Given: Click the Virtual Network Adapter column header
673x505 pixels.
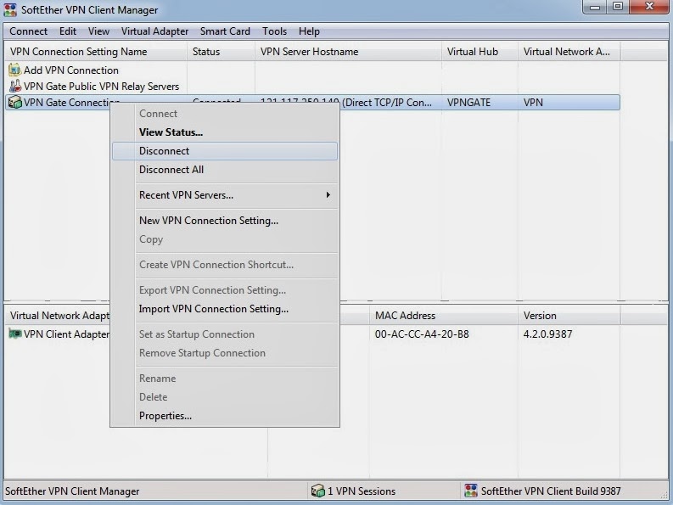Looking at the screenshot, I should tap(60, 316).
